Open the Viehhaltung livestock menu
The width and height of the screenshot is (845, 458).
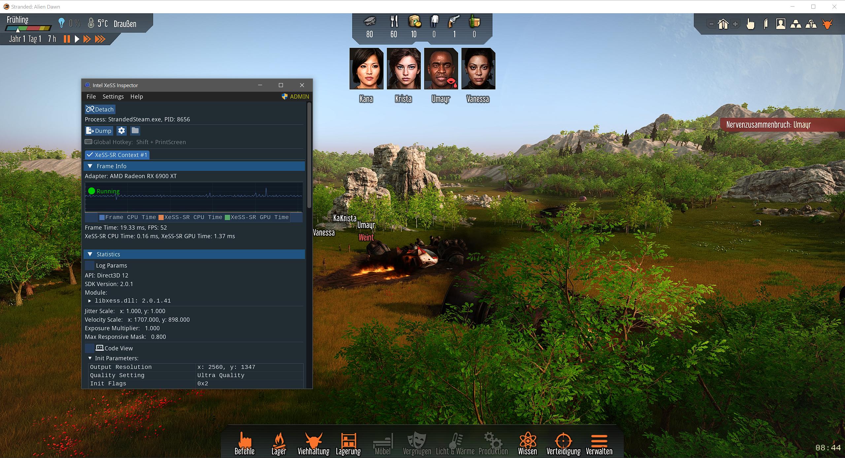313,443
